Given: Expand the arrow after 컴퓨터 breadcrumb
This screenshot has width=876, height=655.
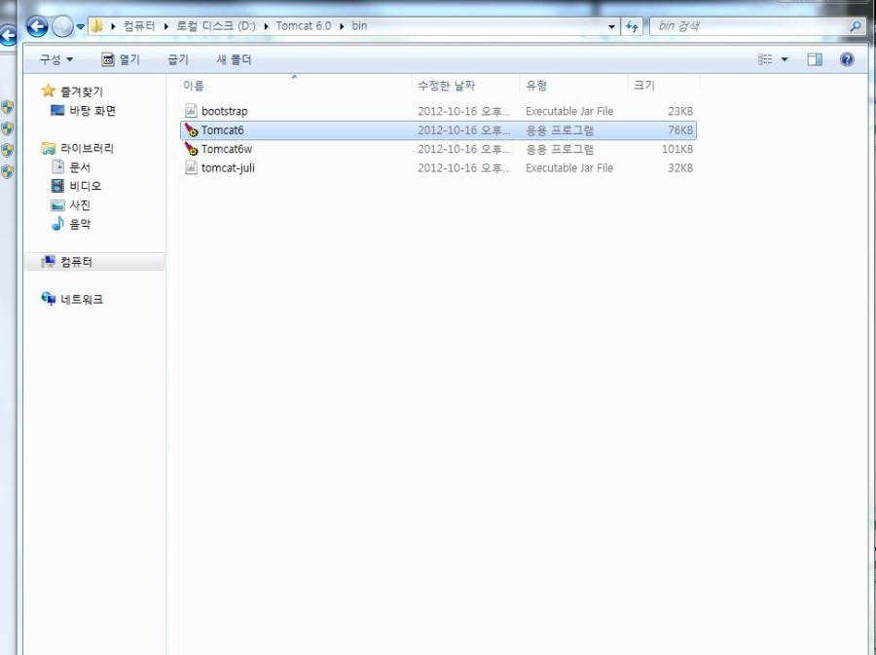Looking at the screenshot, I should coord(165,26).
